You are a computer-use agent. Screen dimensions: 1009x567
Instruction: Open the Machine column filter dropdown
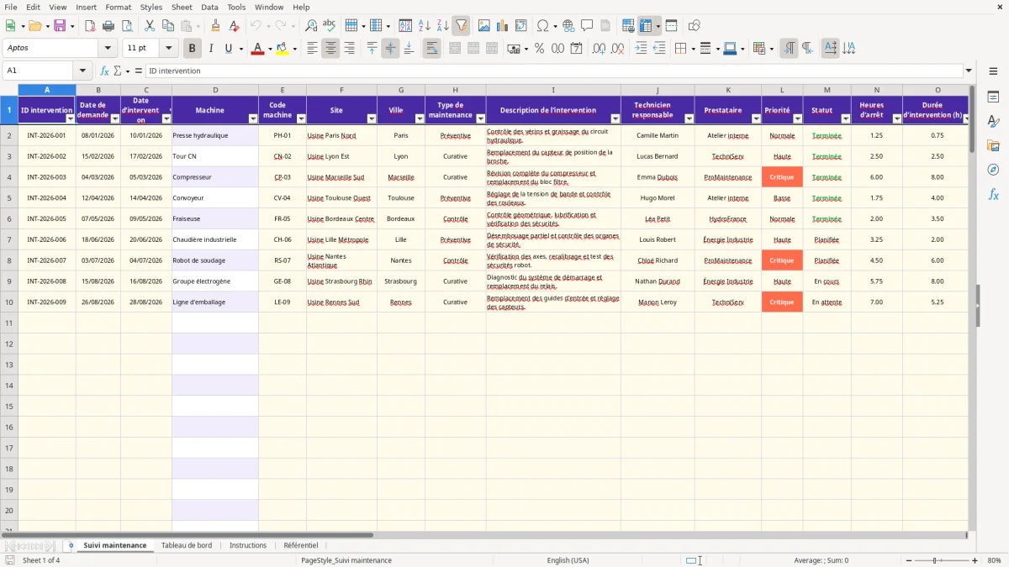pyautogui.click(x=252, y=118)
